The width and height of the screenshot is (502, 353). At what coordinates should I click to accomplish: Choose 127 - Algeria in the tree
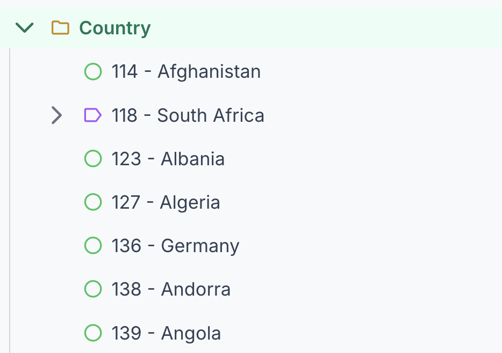[166, 202]
